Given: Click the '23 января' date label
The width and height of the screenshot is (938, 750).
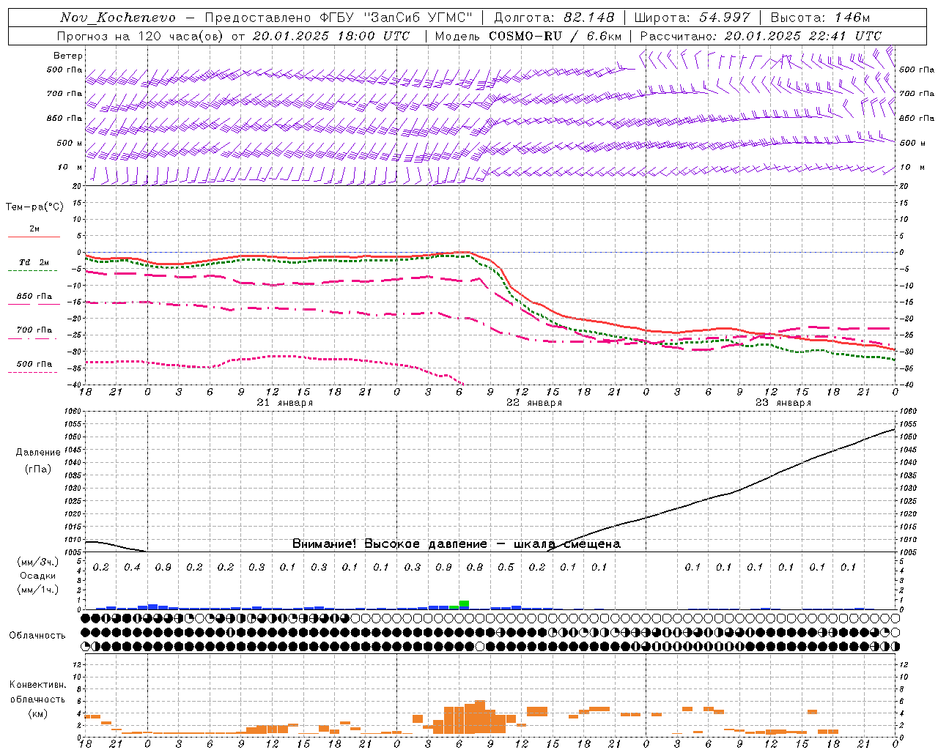Looking at the screenshot, I should (783, 403).
